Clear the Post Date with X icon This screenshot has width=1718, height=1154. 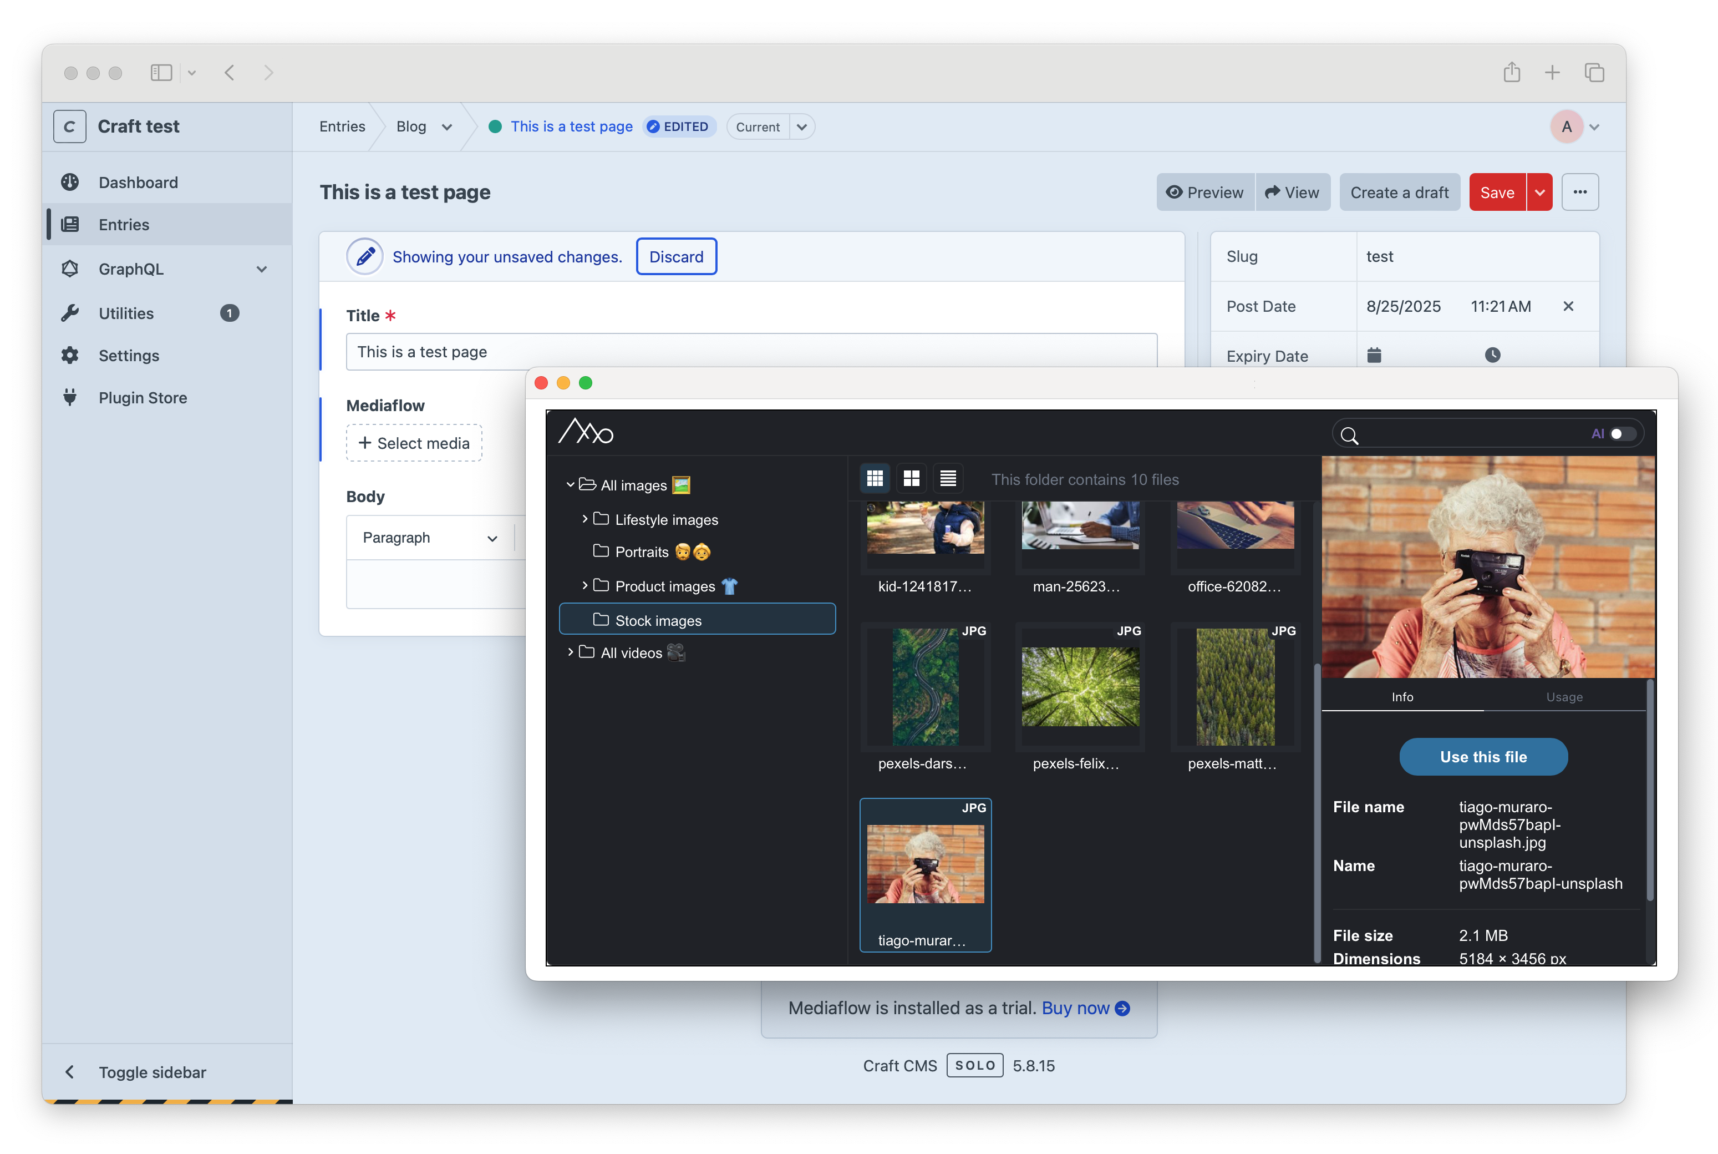tap(1568, 306)
